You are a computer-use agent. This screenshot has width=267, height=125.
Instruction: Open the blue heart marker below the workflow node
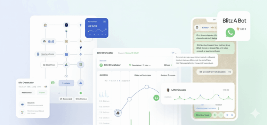[81, 48]
